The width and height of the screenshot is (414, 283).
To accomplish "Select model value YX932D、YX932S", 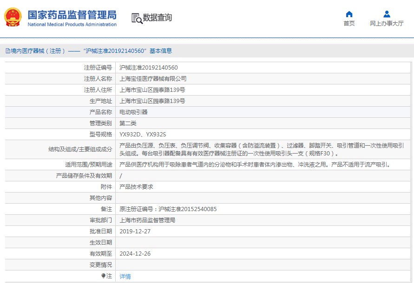I will pyautogui.click(x=143, y=134).
